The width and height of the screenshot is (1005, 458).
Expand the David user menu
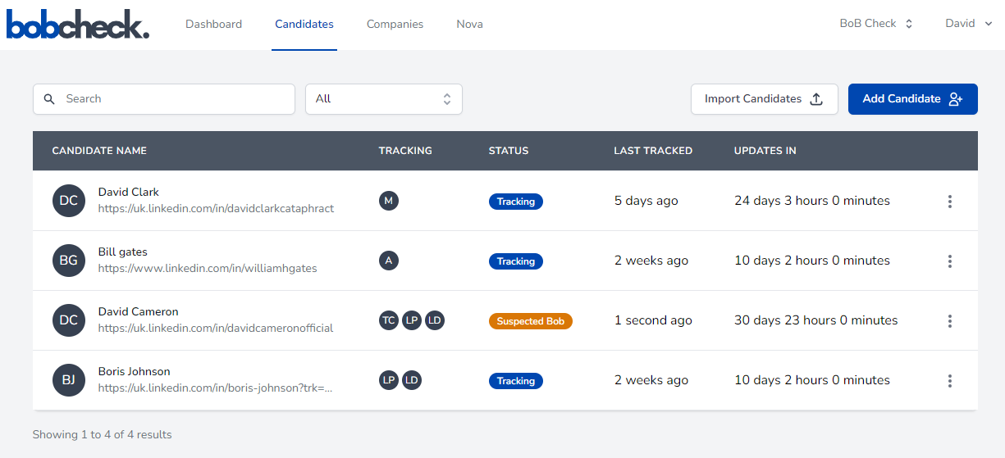click(x=969, y=24)
